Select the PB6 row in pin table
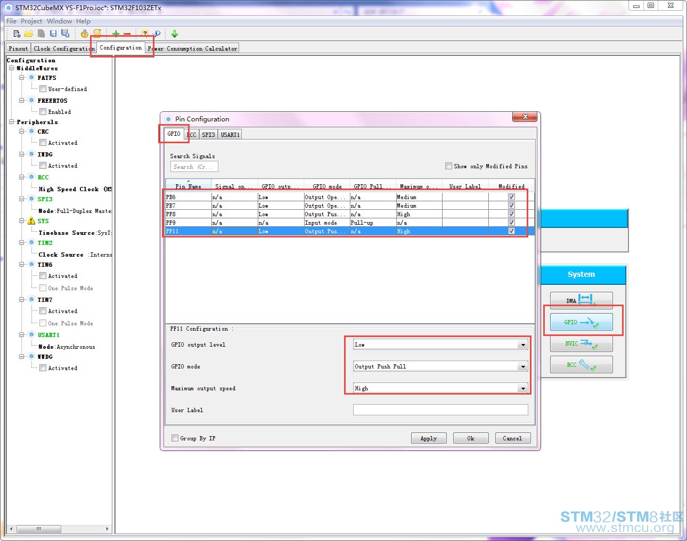The width and height of the screenshot is (687, 541). tap(350, 197)
